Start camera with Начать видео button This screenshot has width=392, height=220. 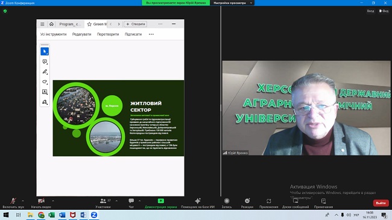tap(41, 203)
